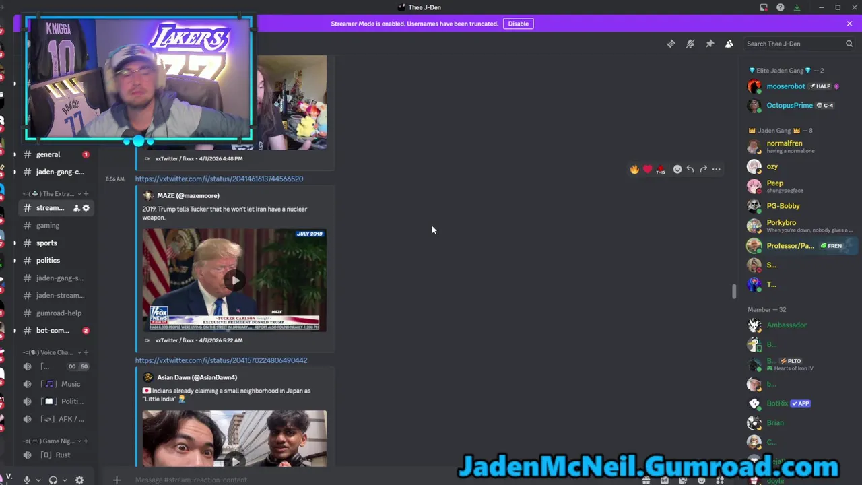Screen dimensions: 862x485
Task: Reply to the message with the reply arrow
Action: [x=690, y=169]
